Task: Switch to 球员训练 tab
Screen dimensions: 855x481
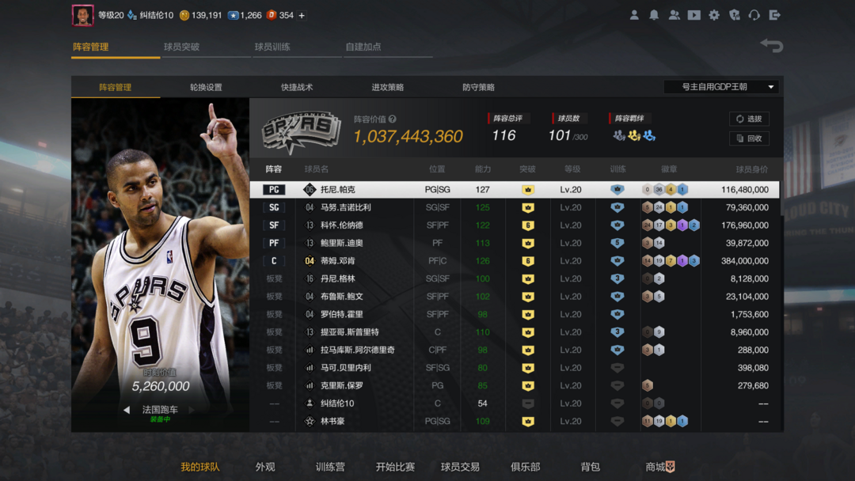Action: coord(272,47)
